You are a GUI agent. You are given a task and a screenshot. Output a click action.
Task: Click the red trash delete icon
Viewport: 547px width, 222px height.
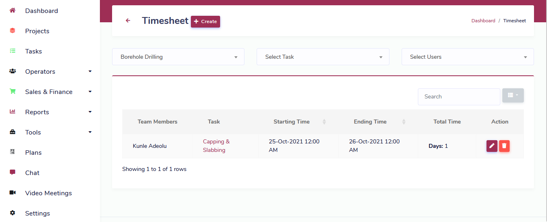coord(504,146)
